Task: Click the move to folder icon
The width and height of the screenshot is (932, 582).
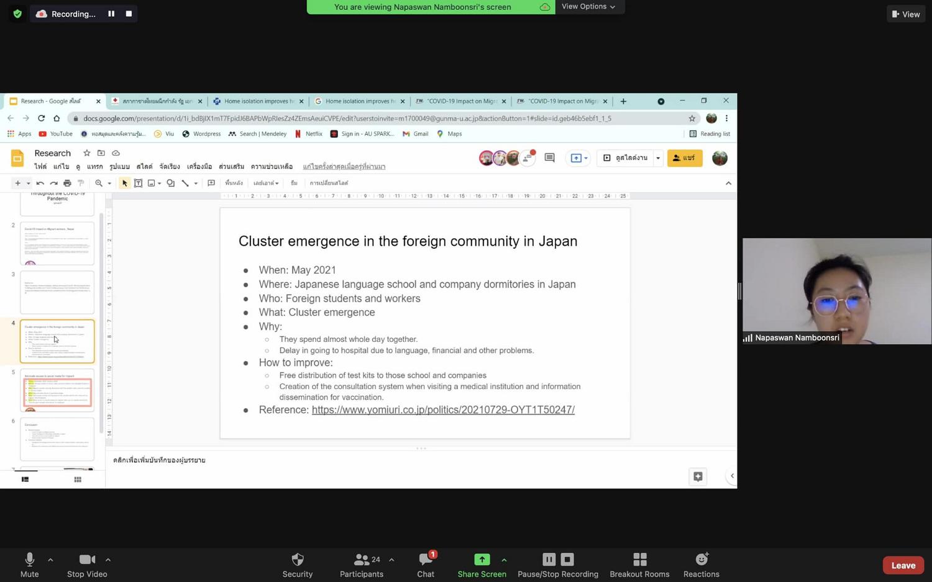Action: pyautogui.click(x=101, y=153)
